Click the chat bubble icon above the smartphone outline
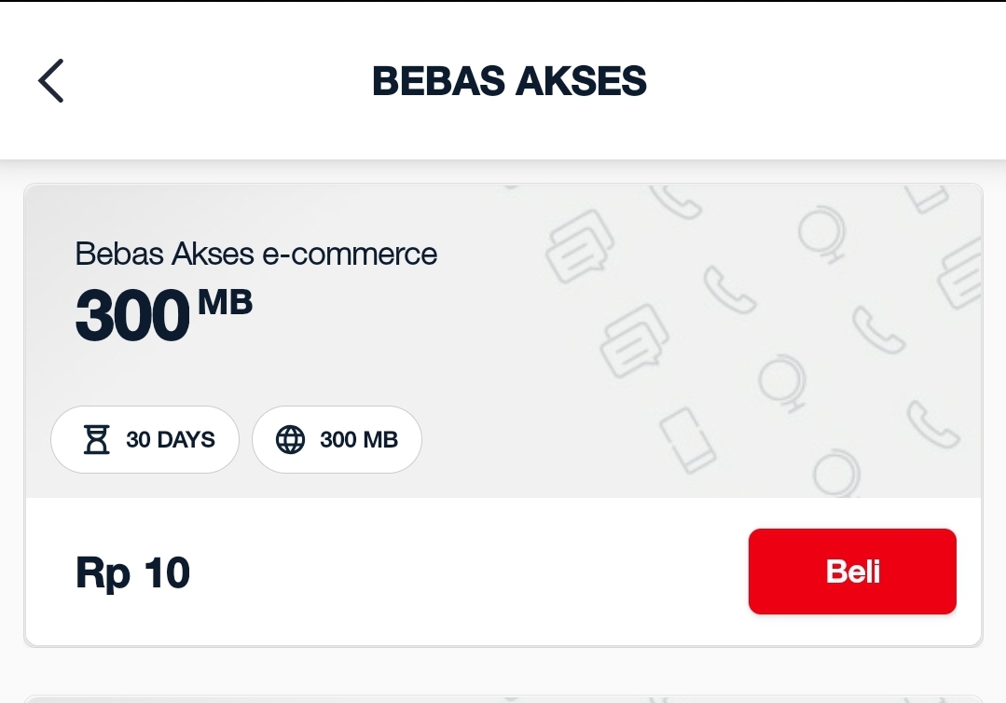The image size is (1006, 703). (634, 338)
